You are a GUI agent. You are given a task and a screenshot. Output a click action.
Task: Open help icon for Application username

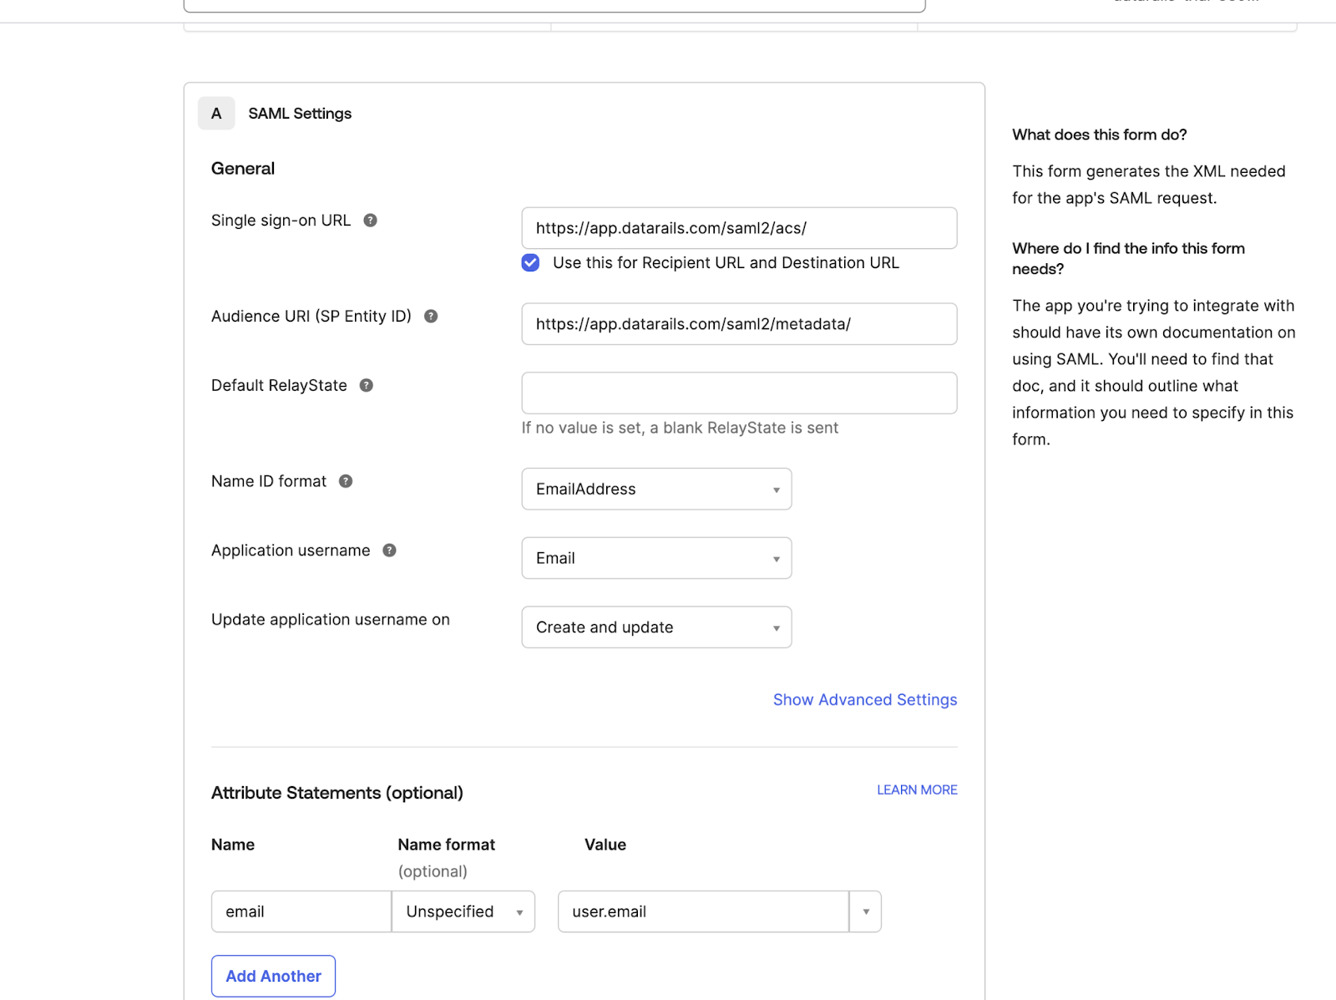[x=389, y=551]
